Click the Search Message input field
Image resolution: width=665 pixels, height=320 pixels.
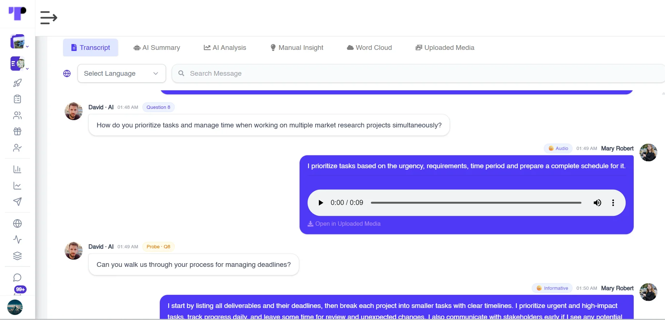coord(419,74)
